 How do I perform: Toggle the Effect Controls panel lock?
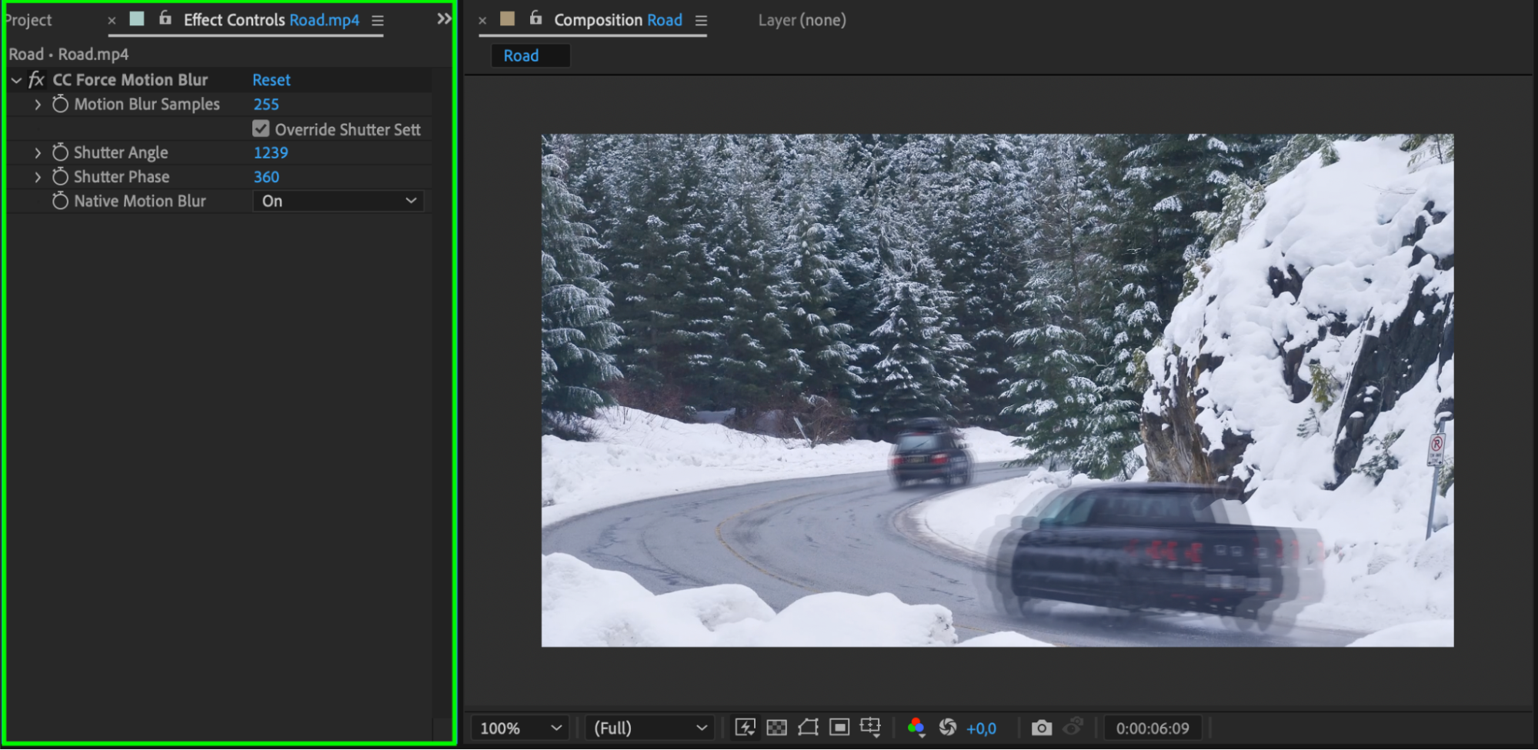pyautogui.click(x=165, y=18)
